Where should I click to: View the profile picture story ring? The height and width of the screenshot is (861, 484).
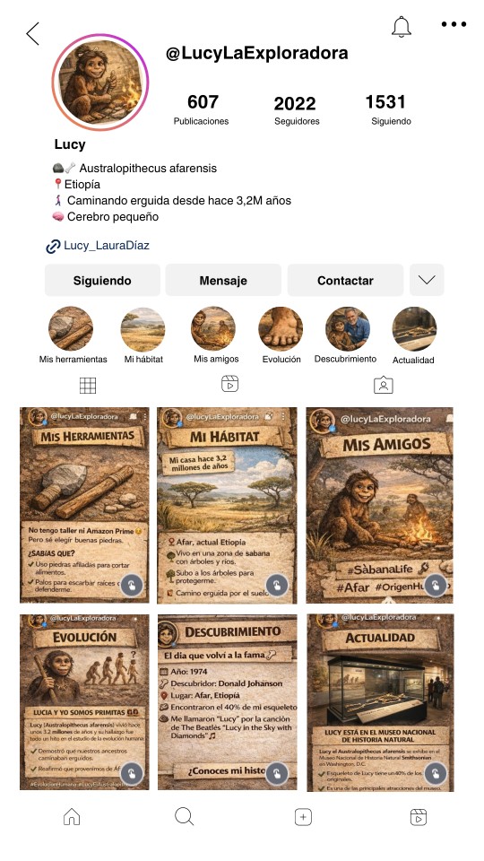tap(100, 83)
